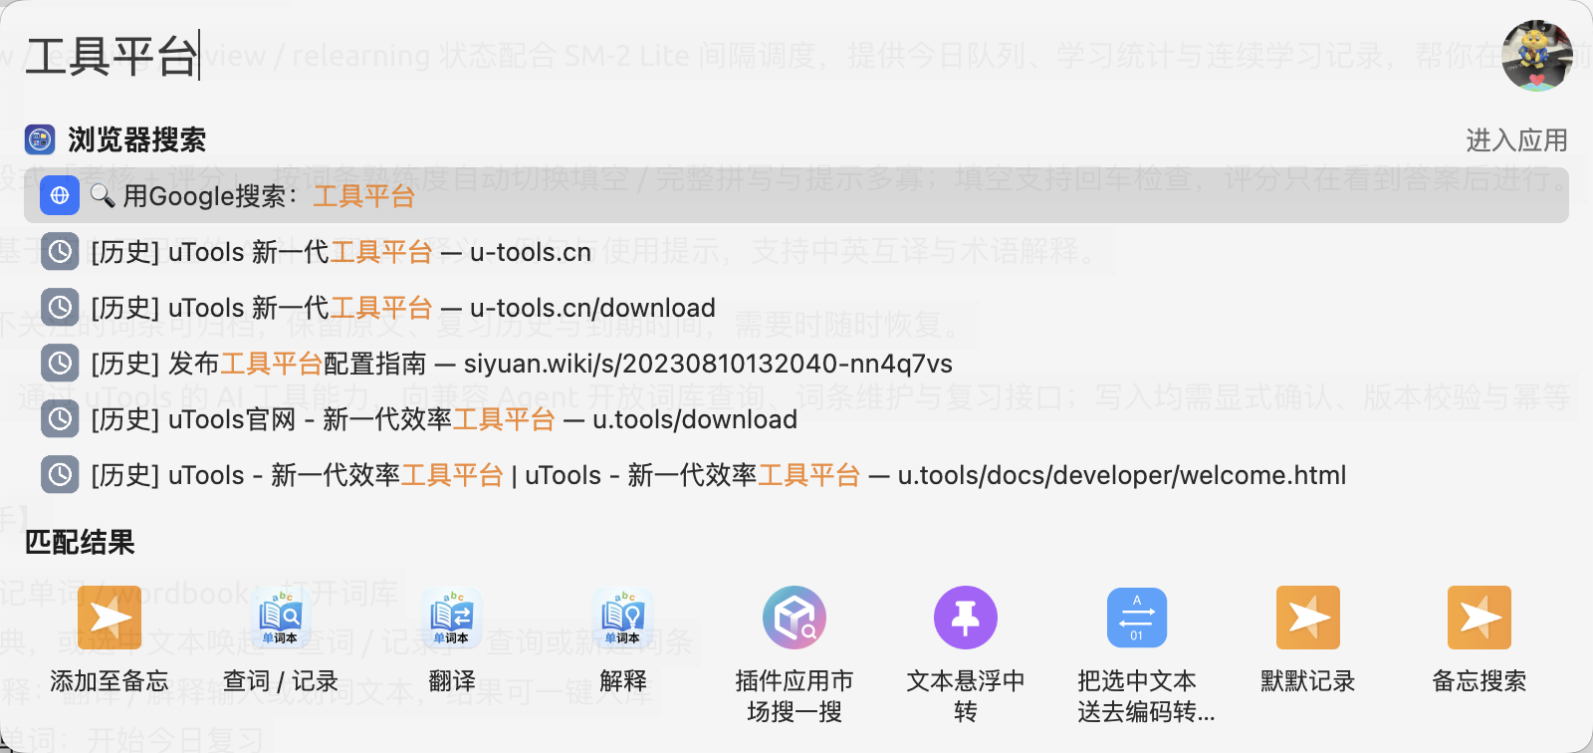1593x753 pixels.
Task: Click the 插件应用市场搜一搜 label
Action: point(795,696)
